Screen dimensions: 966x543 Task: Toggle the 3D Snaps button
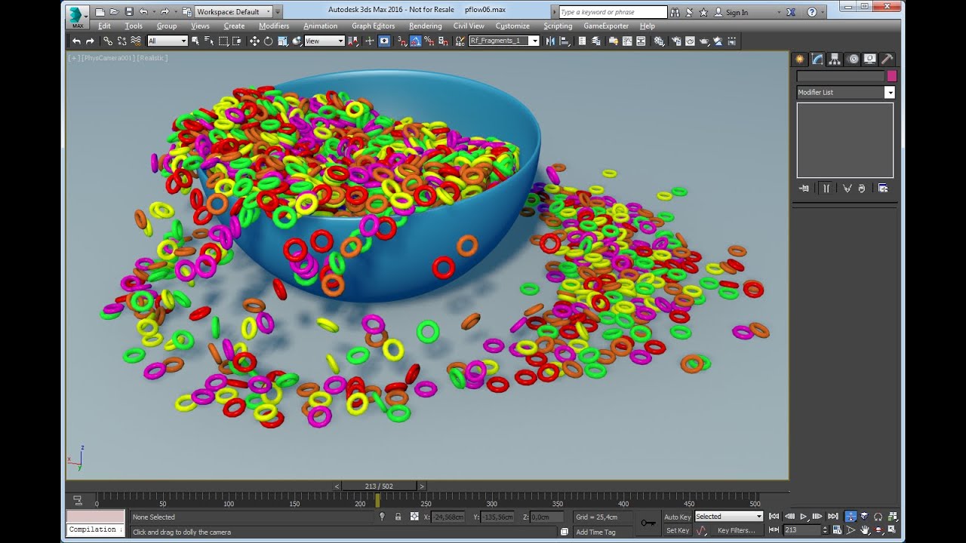(401, 41)
